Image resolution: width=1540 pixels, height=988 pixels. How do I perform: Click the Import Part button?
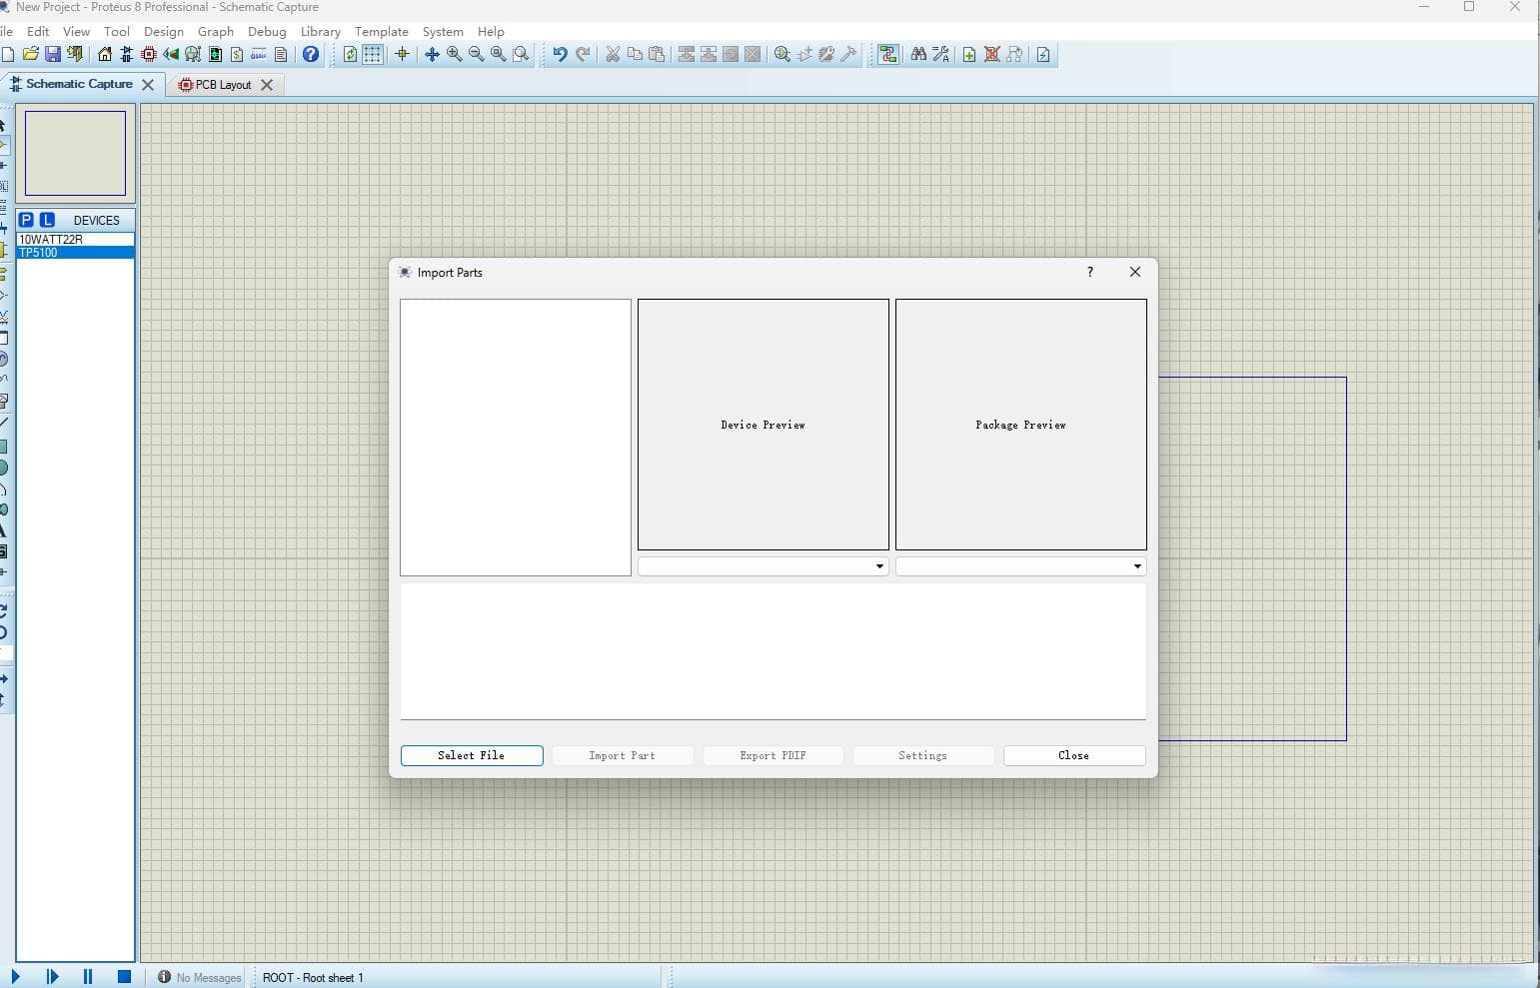[x=623, y=755]
